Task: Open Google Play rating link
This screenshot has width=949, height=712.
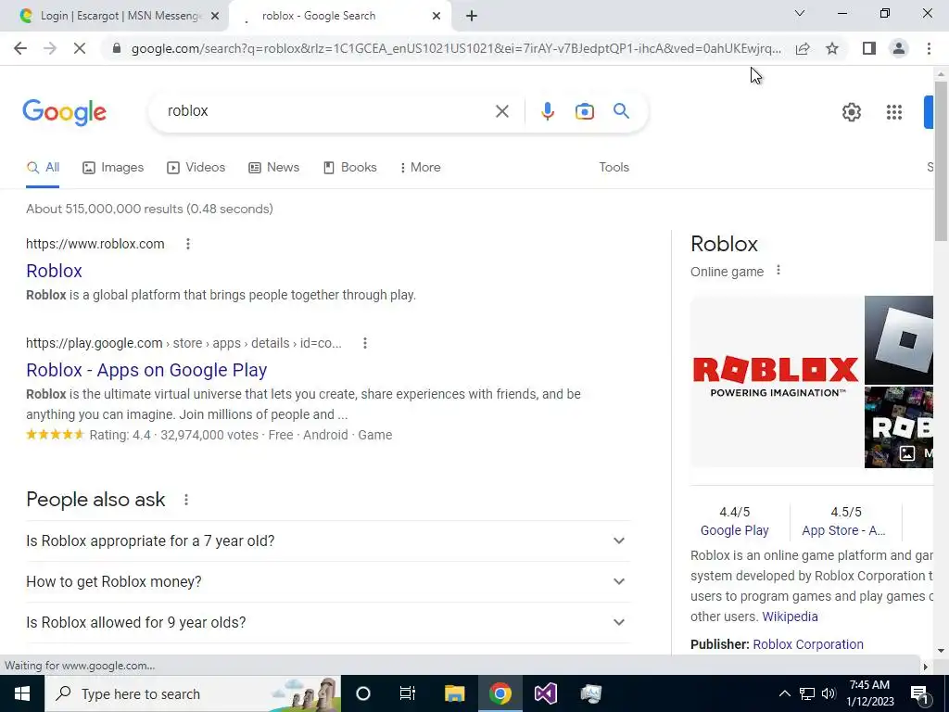Action: click(734, 531)
